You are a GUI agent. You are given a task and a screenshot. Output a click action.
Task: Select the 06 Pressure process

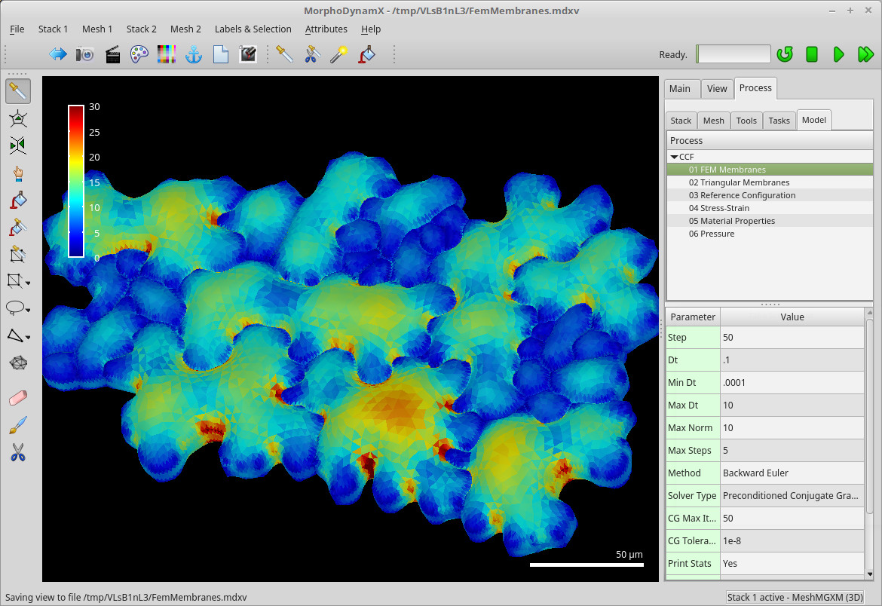[711, 234]
